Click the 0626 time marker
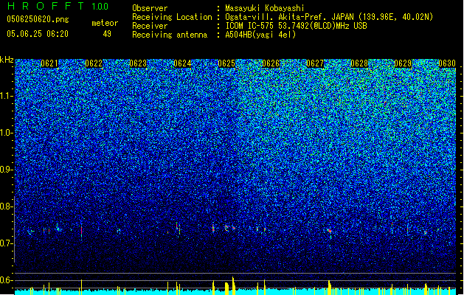Viewport: 464px width, 295px height. point(271,63)
